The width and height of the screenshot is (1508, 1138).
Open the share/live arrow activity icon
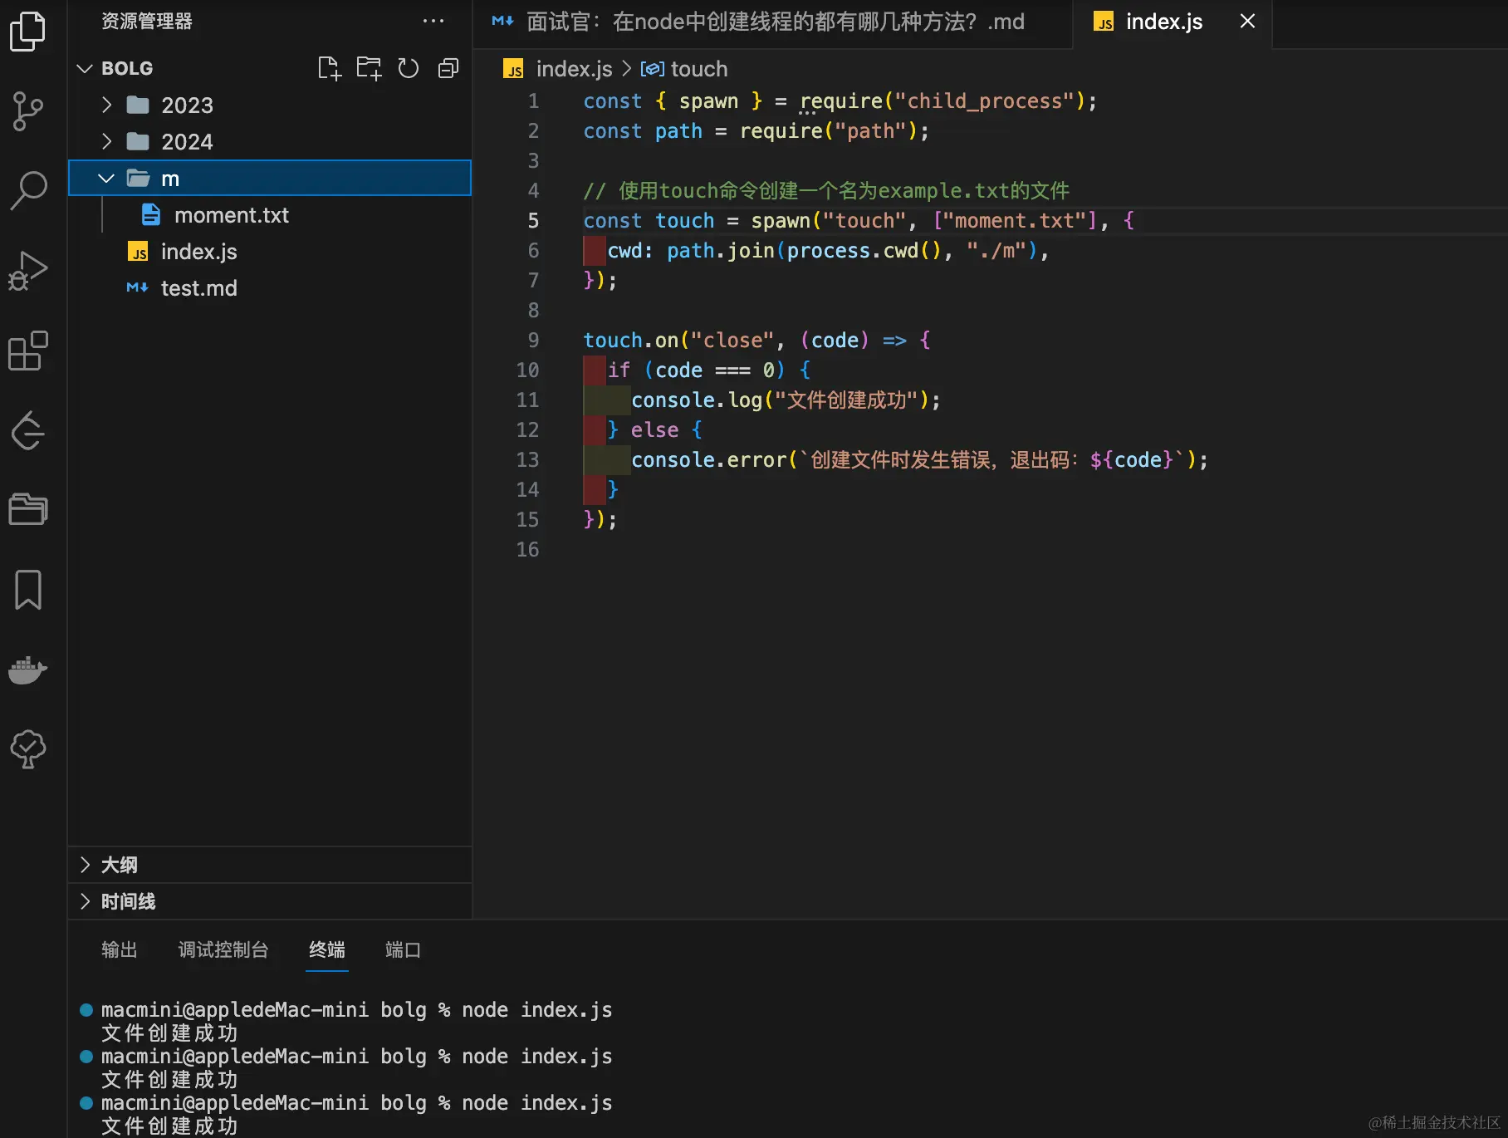[28, 429]
